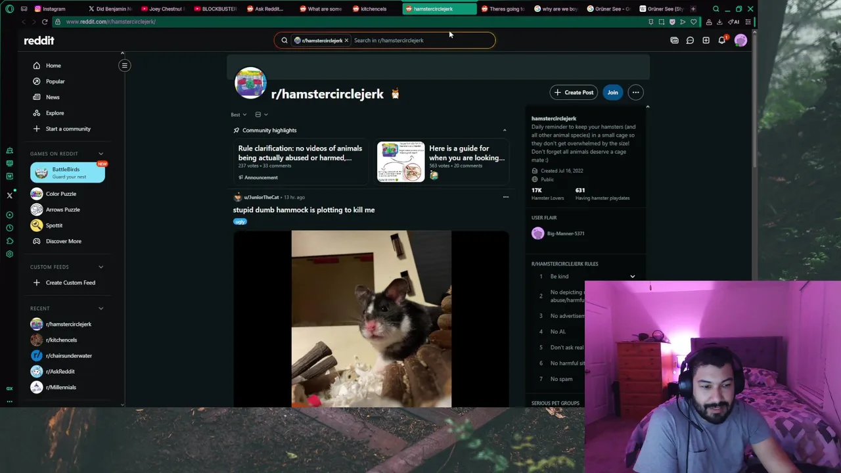Open u/JuniorTheCat profile link
The width and height of the screenshot is (841, 473).
click(261, 197)
